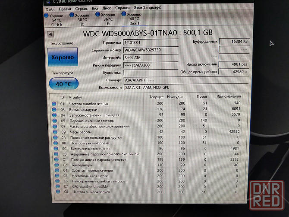Click the serial number field WD-WCAPW5329339
289x217 pixels.
click(x=151, y=50)
